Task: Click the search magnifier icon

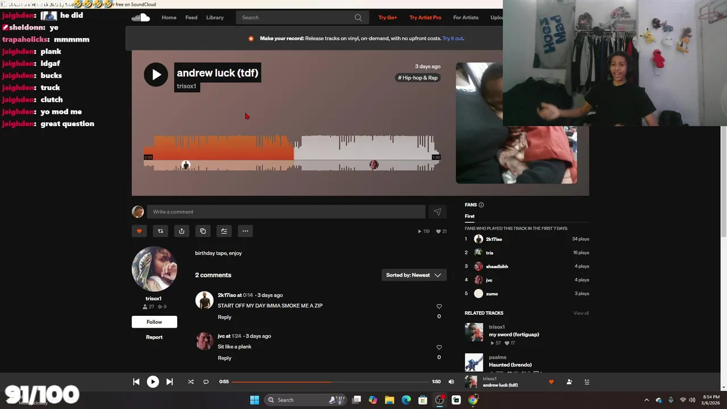Action: [358, 18]
